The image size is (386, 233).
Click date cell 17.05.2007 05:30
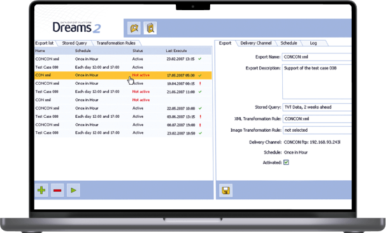pyautogui.click(x=181, y=76)
